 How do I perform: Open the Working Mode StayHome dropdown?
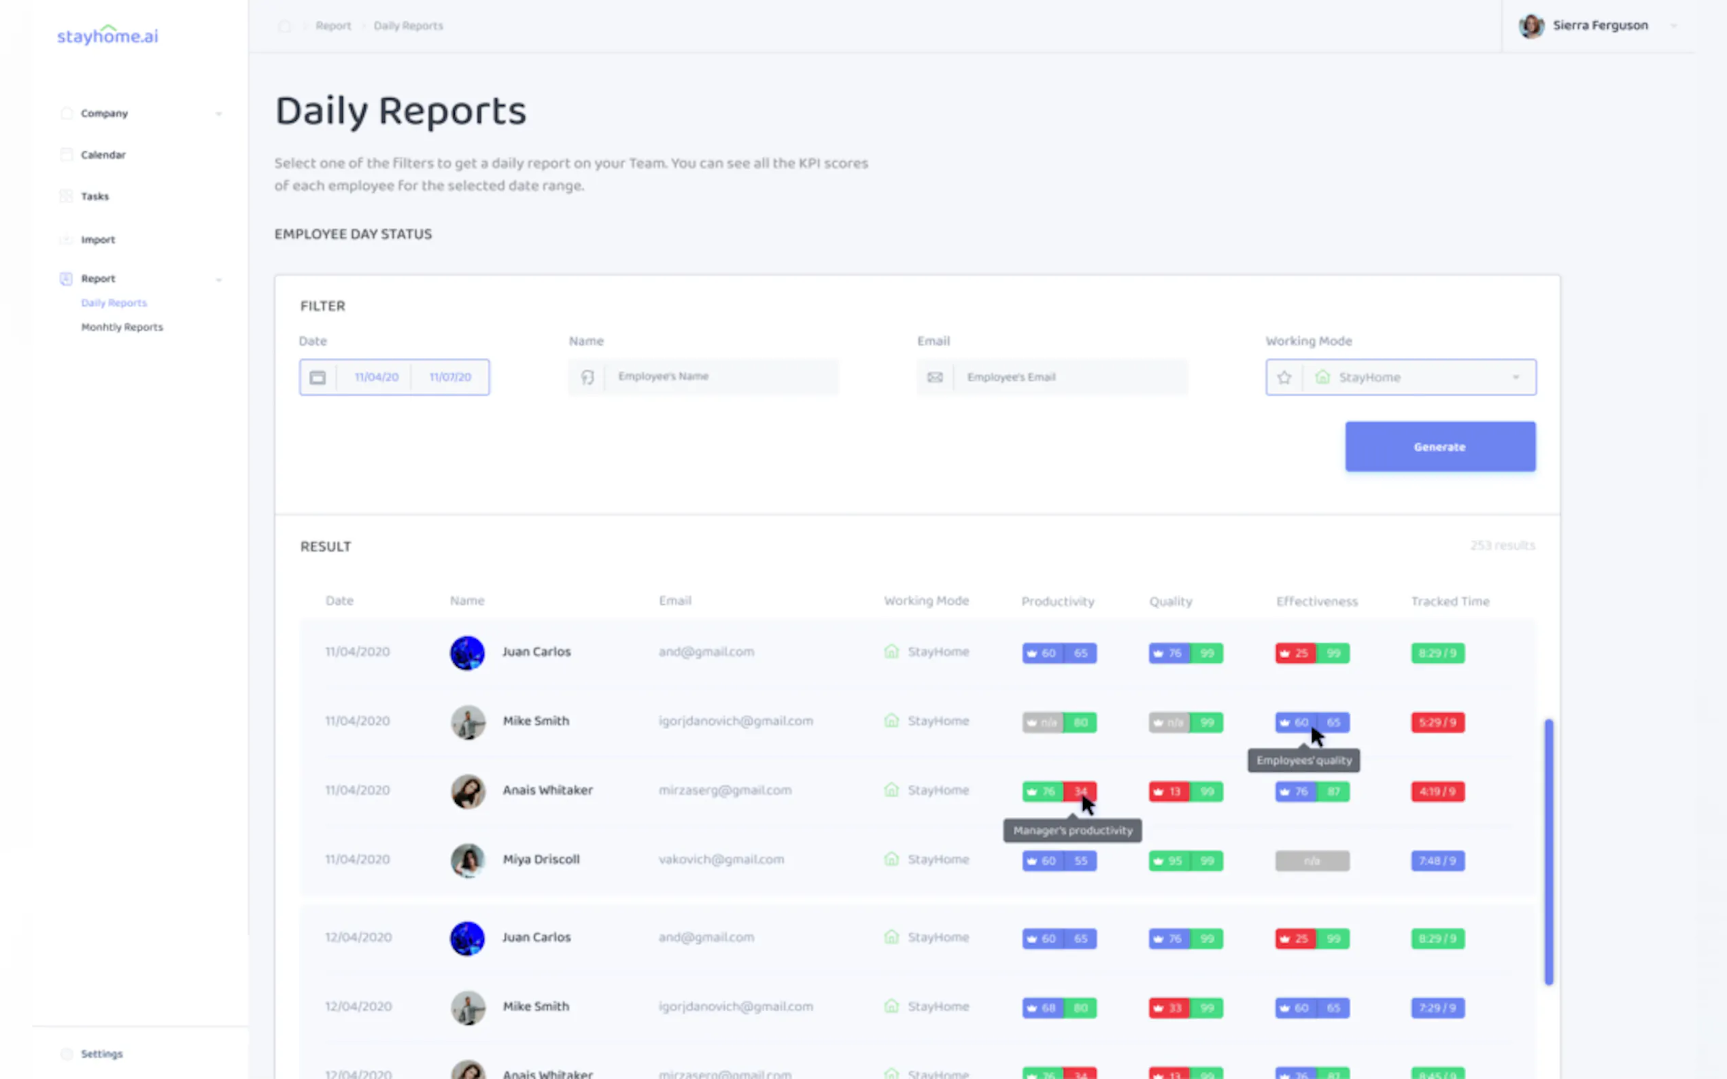tap(1515, 378)
